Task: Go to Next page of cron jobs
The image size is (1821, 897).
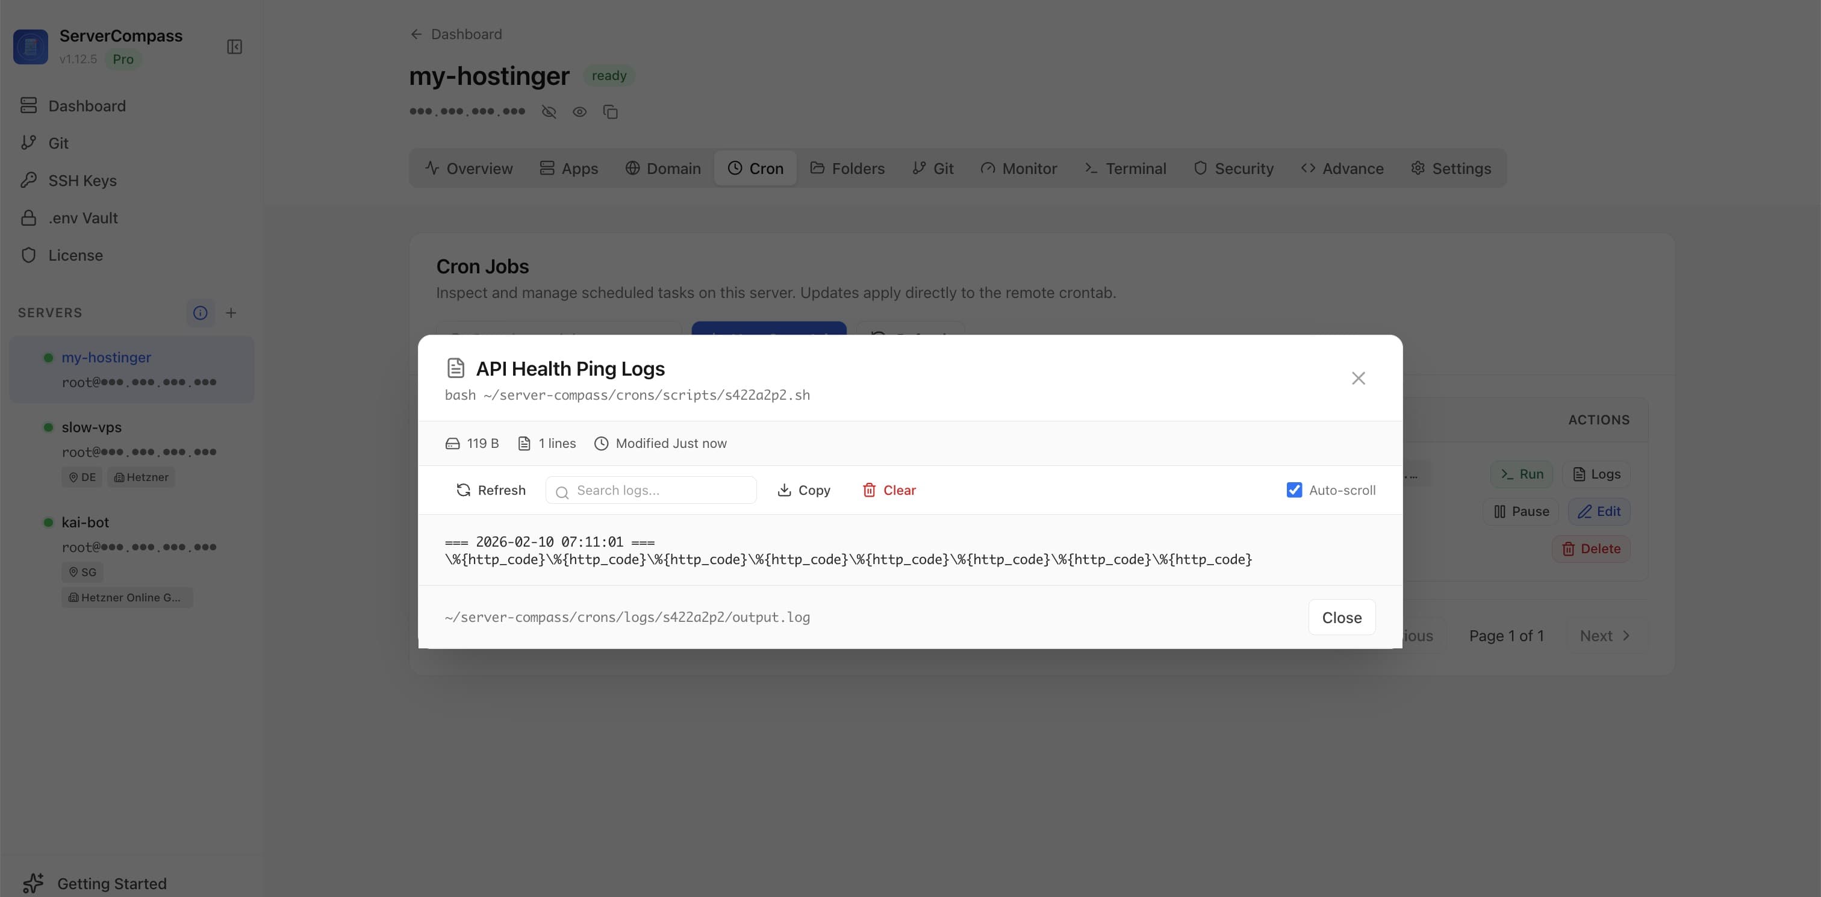Action: pyautogui.click(x=1606, y=636)
